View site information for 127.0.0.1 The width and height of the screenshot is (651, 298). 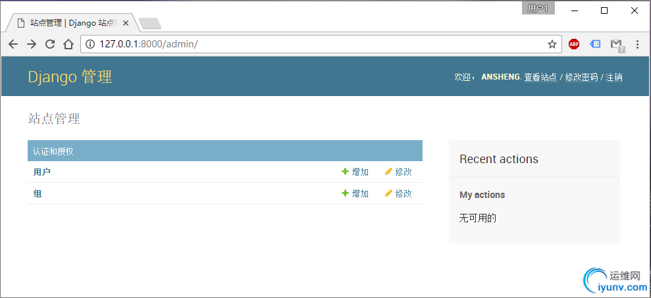(90, 44)
